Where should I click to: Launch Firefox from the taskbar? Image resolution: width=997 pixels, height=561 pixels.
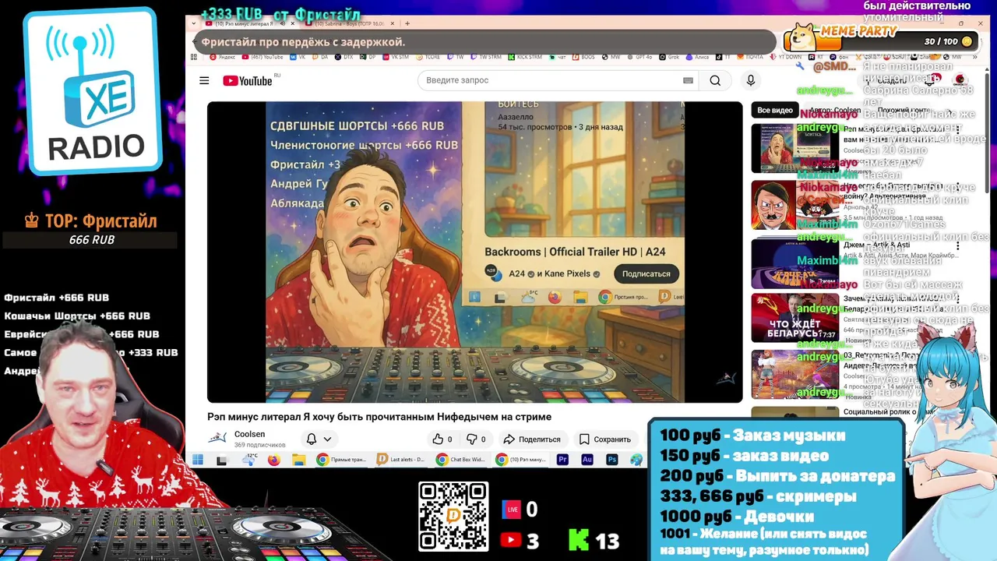coord(273,460)
